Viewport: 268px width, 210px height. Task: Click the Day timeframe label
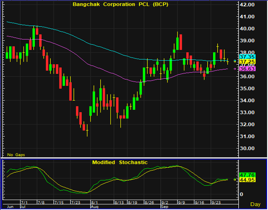click(255, 204)
